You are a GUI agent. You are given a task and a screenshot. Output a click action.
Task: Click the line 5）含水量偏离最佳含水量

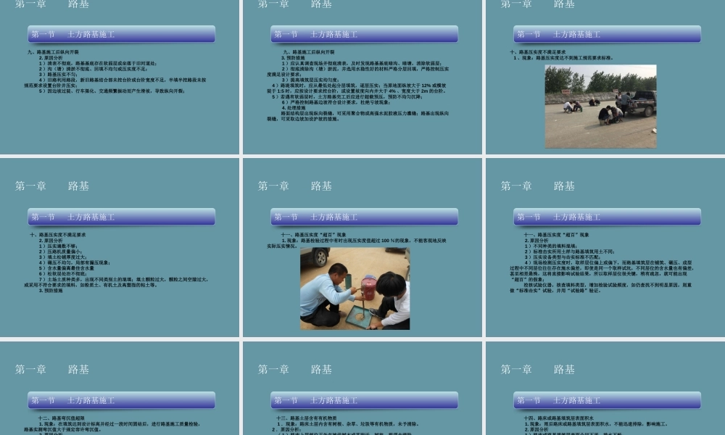(x=66, y=268)
